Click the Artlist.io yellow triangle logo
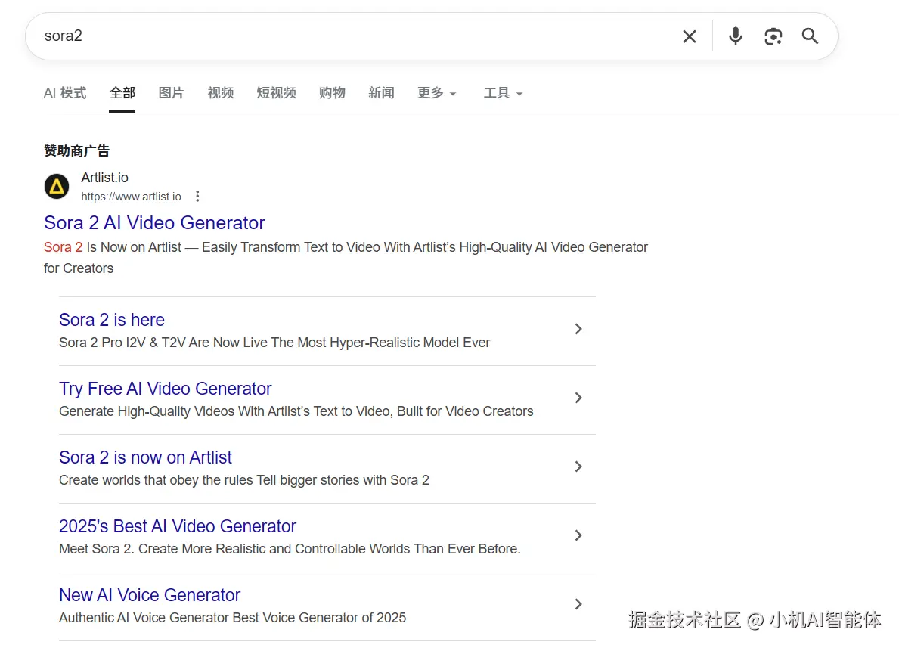899x648 pixels. tap(57, 186)
